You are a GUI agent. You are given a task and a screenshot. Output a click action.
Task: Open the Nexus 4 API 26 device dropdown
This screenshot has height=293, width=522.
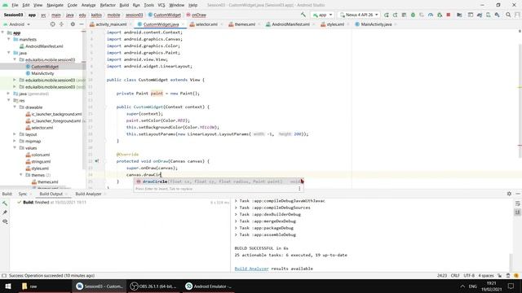point(359,15)
